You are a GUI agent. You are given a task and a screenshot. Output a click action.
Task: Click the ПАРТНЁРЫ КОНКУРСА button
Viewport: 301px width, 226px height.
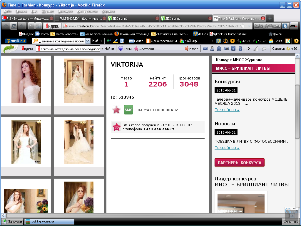click(x=239, y=162)
